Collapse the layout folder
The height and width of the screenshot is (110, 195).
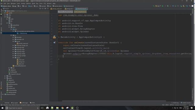[x=13, y=42]
